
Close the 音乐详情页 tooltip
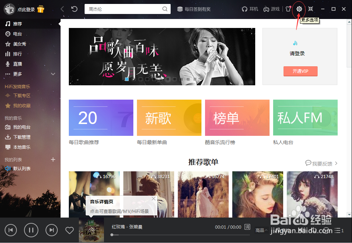pos(153,199)
